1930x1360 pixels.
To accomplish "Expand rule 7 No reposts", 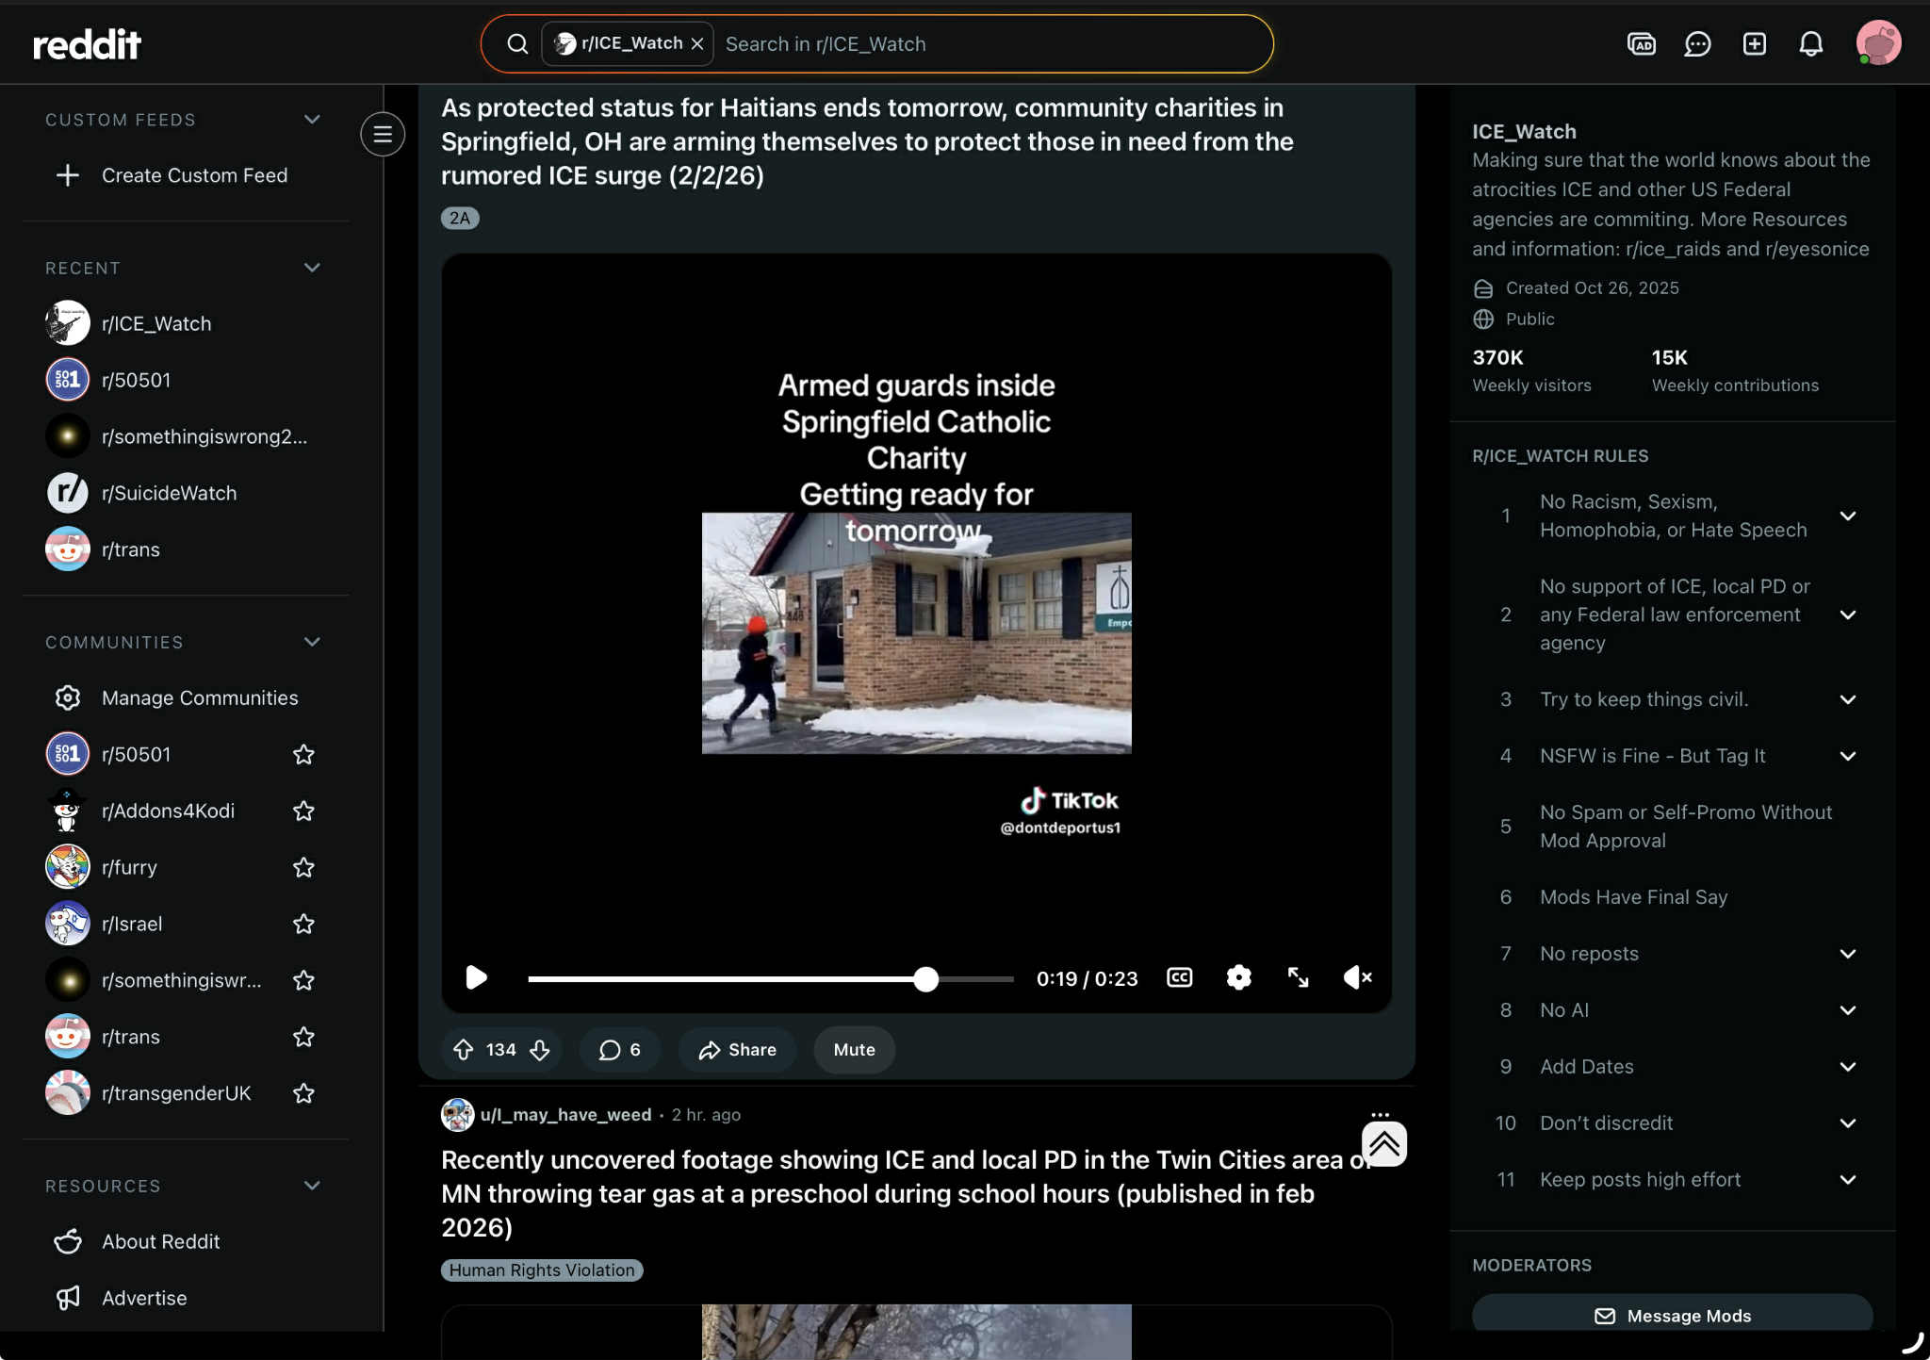I will [1847, 954].
